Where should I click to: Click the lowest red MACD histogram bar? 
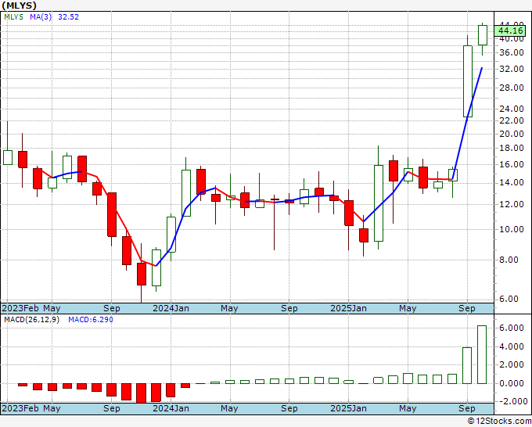(141, 393)
